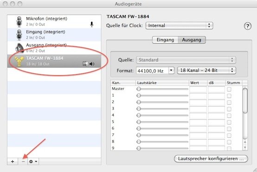Mute channel 8 with Stumm checkbox

point(229,142)
